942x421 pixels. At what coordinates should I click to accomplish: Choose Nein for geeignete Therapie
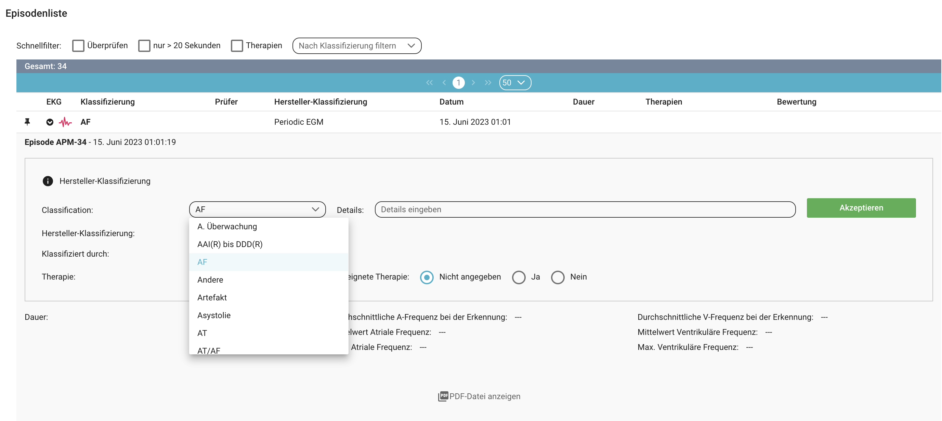(x=558, y=277)
